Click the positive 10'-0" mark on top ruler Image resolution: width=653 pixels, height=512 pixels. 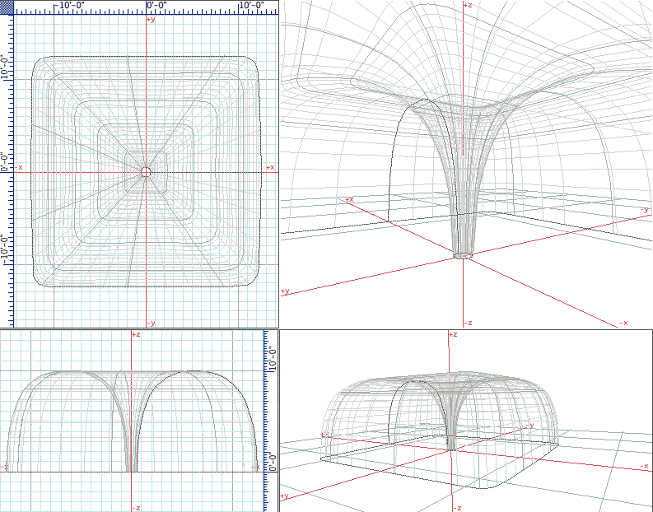pos(251,6)
